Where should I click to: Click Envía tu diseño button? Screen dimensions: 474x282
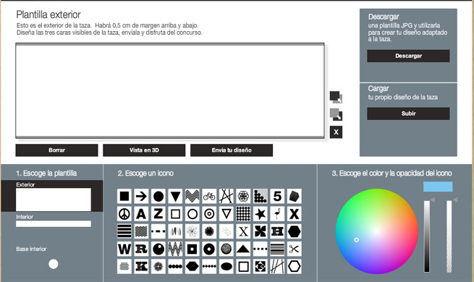(x=232, y=150)
